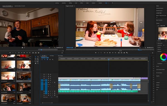This screenshot has height=106, width=167.
Task: Open Comparison View in Program monitor
Action: [127, 53]
